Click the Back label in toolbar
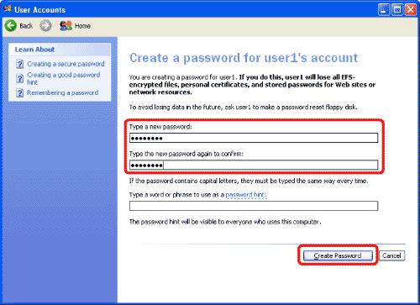The image size is (420, 305). [x=26, y=26]
